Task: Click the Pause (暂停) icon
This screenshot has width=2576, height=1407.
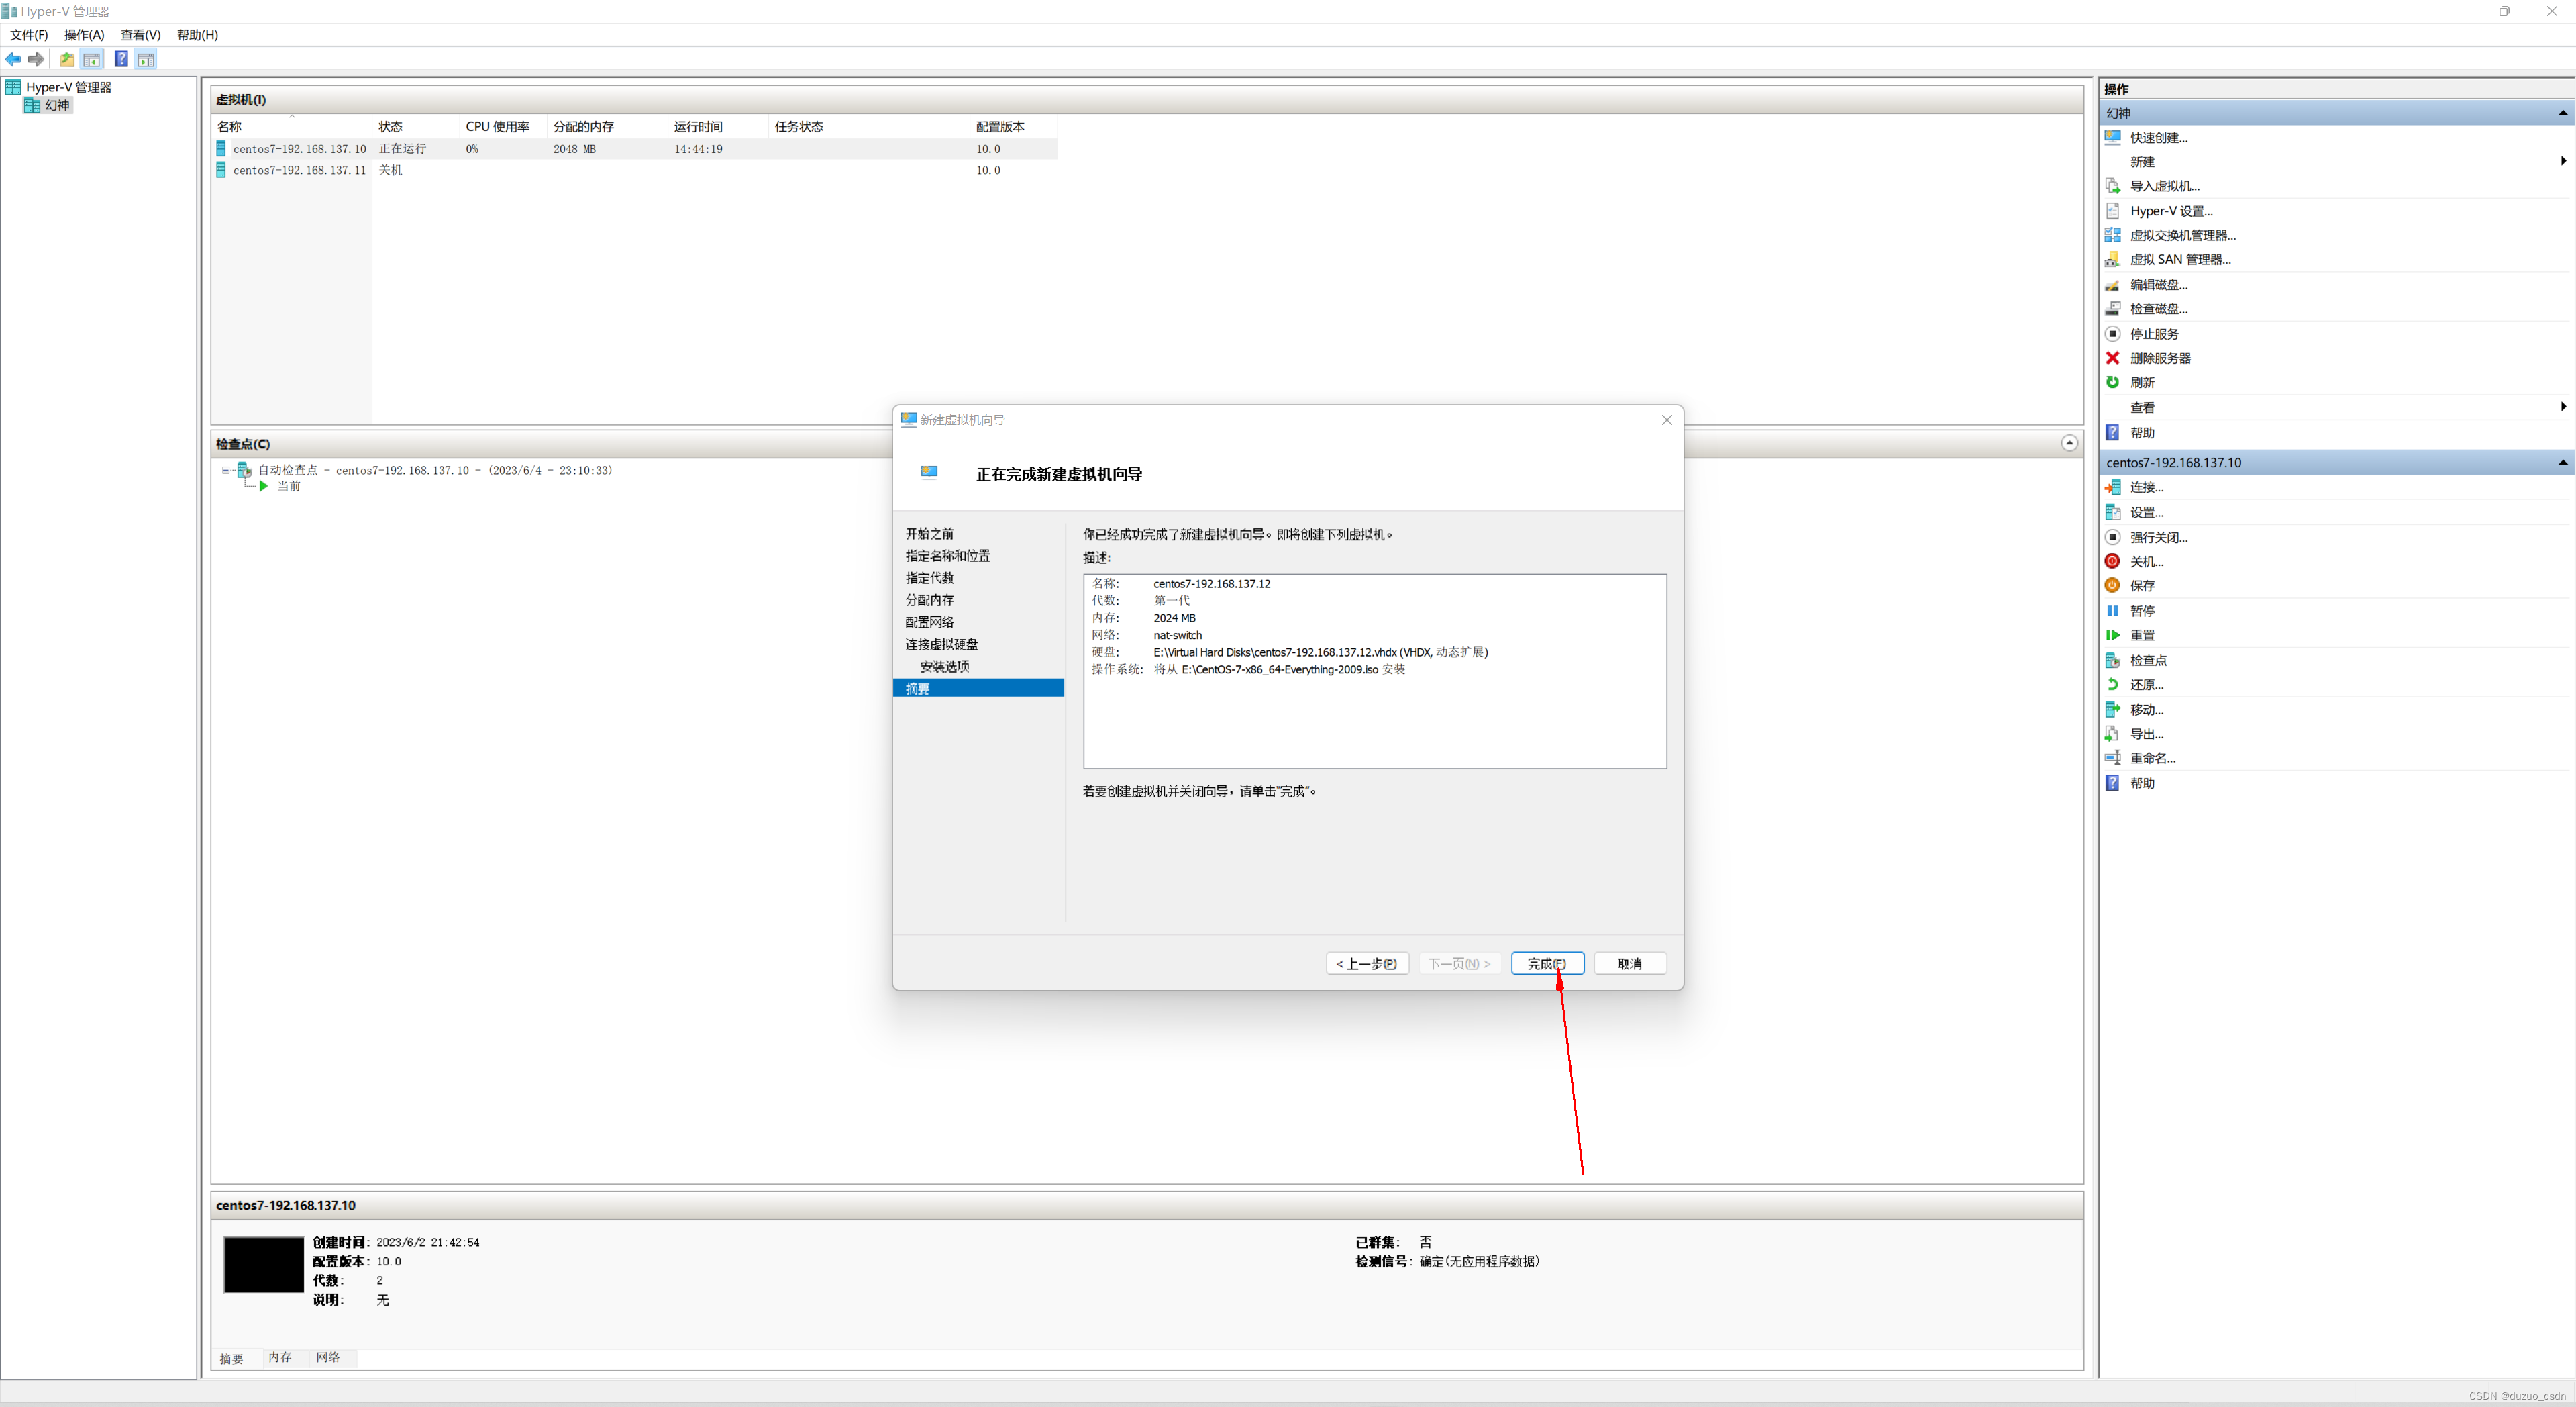Action: pos(2112,610)
